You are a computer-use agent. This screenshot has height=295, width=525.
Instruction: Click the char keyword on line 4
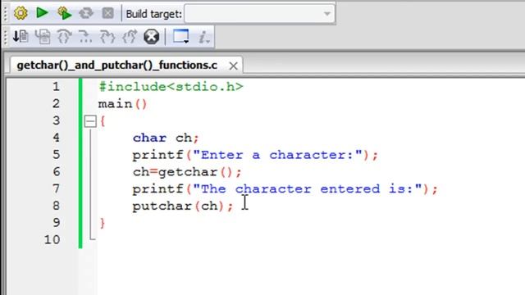click(x=149, y=138)
